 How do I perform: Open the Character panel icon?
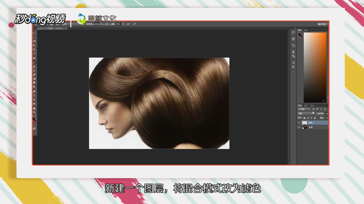[293, 63]
